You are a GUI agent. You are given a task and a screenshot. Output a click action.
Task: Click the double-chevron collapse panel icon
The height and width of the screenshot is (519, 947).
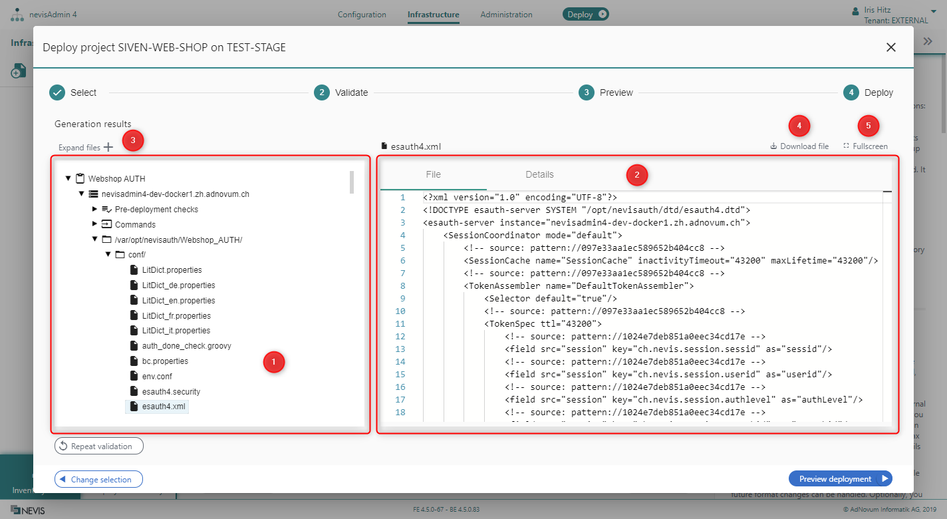point(928,41)
